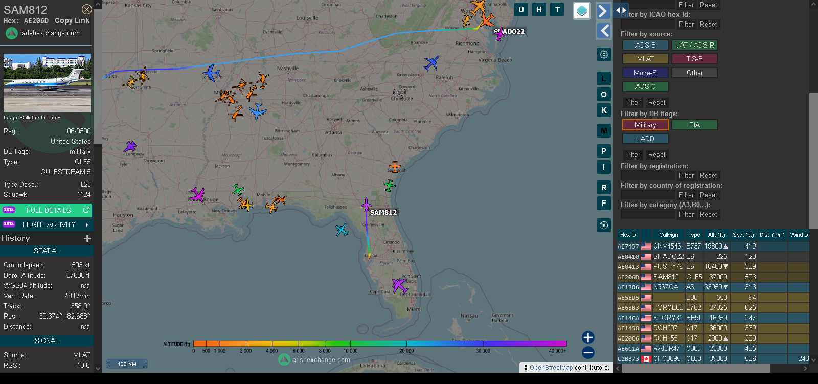The height and width of the screenshot is (384, 818).
Task: Toggle the L map option button
Action: pos(604,79)
